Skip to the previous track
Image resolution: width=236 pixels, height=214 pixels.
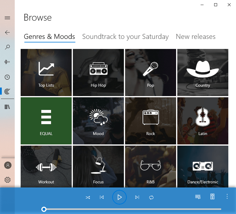click(x=102, y=197)
